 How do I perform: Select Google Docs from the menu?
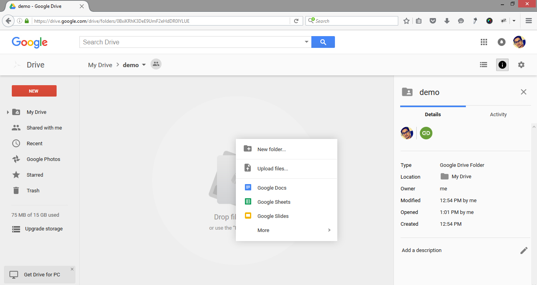(248, 187)
